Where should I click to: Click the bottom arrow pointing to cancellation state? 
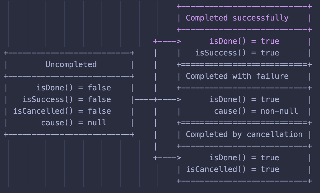pos(167,158)
